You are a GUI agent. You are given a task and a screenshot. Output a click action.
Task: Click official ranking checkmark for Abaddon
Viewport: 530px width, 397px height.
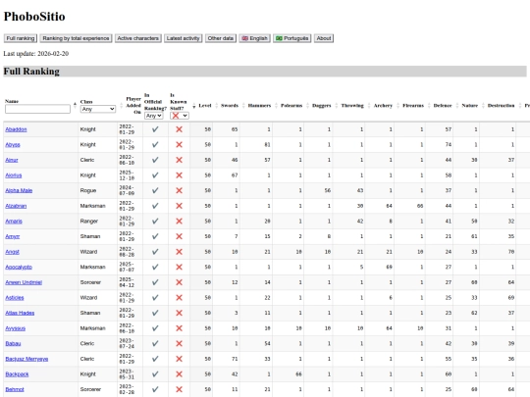pos(155,129)
